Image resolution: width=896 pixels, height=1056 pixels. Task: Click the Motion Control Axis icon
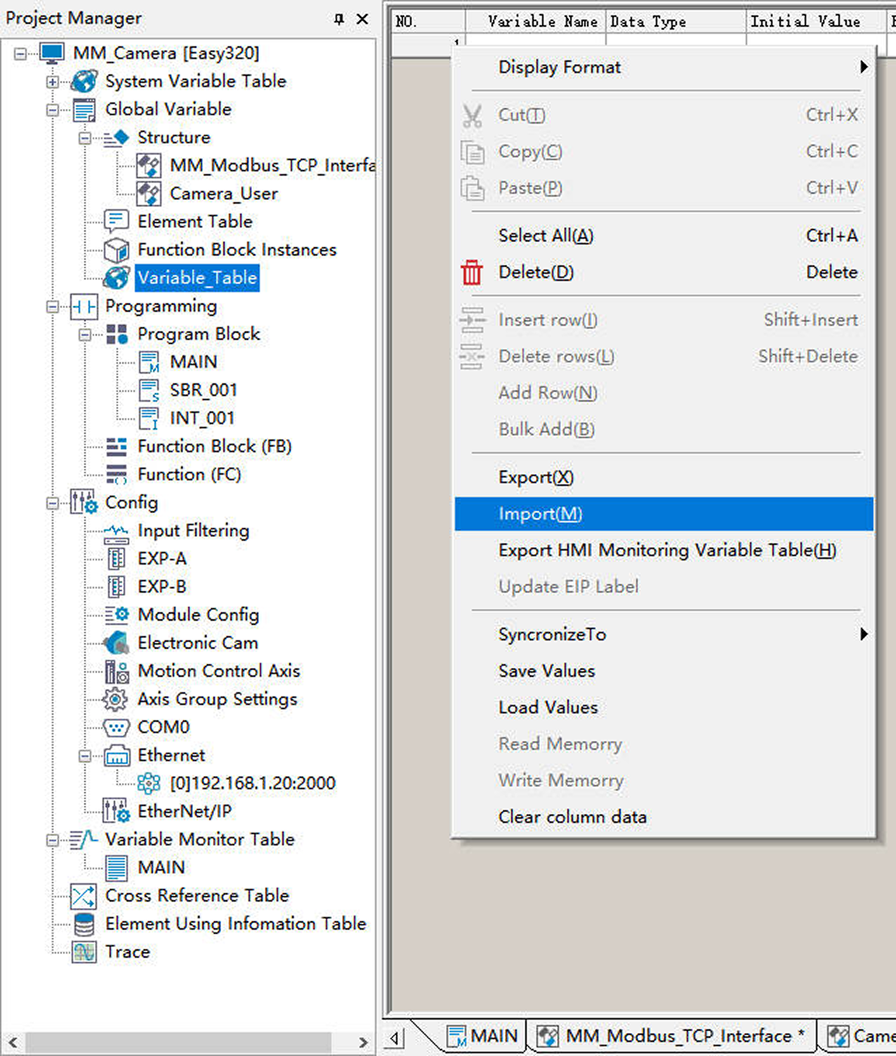(117, 671)
